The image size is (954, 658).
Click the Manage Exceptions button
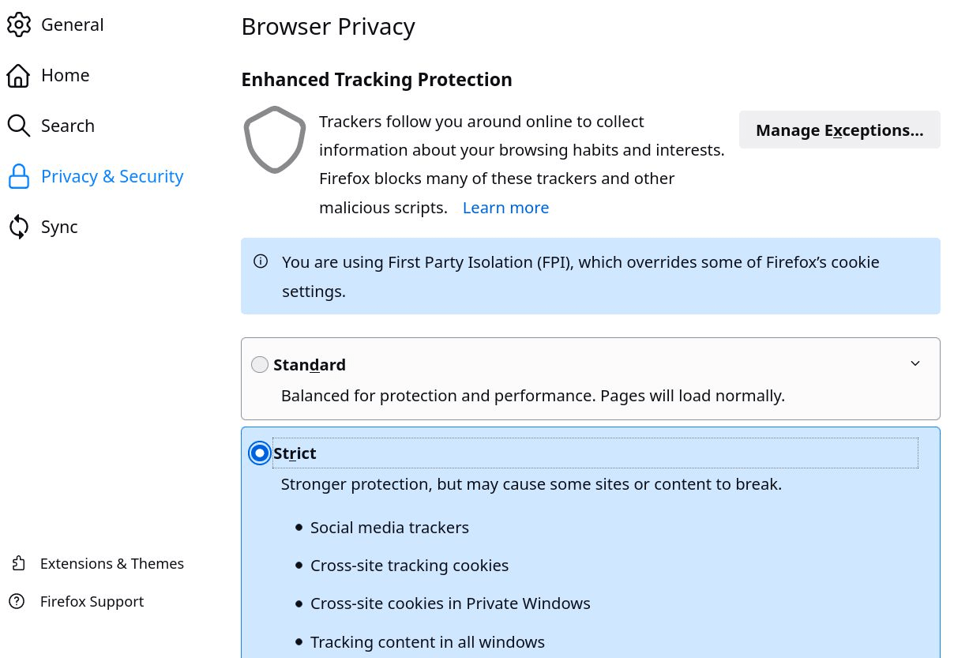(x=839, y=130)
